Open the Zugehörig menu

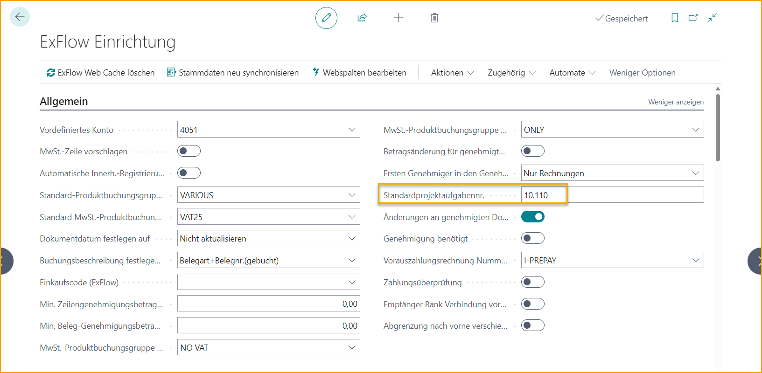click(x=511, y=73)
